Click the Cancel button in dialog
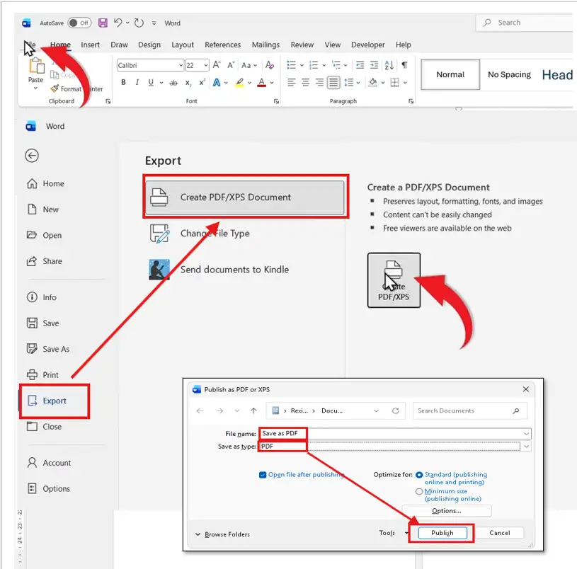 [x=499, y=533]
